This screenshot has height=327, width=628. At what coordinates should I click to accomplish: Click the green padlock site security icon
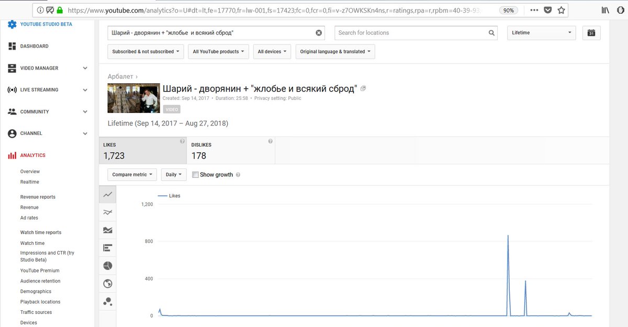coord(60,10)
